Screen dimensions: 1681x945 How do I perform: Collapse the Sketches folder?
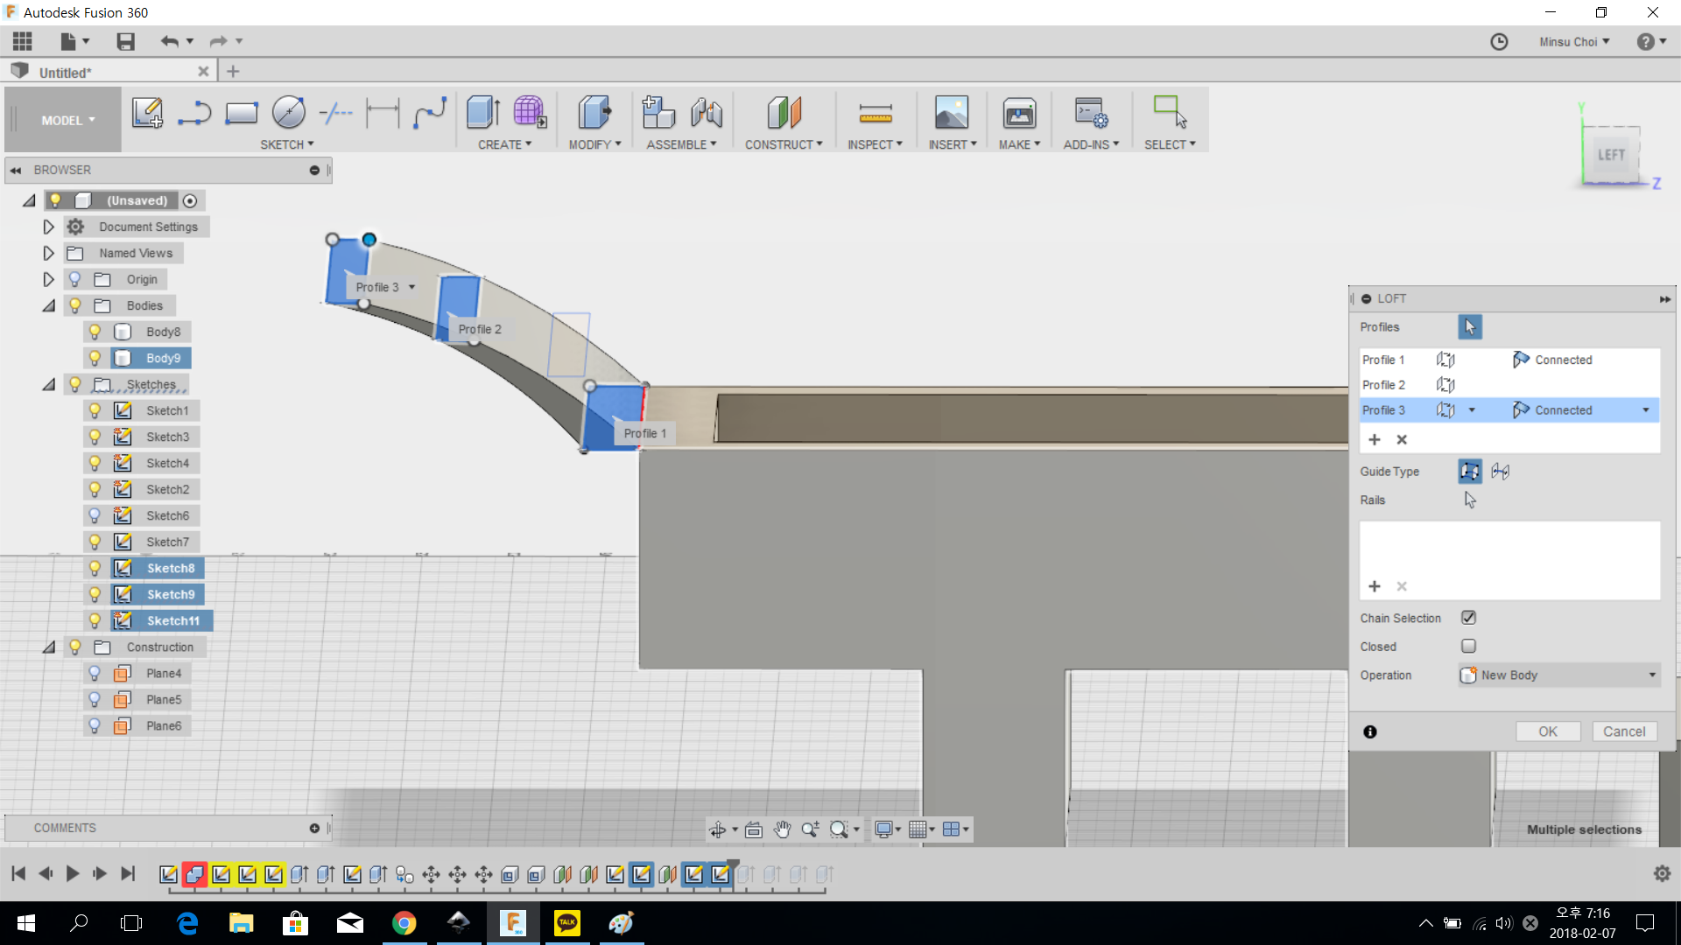pyautogui.click(x=49, y=384)
